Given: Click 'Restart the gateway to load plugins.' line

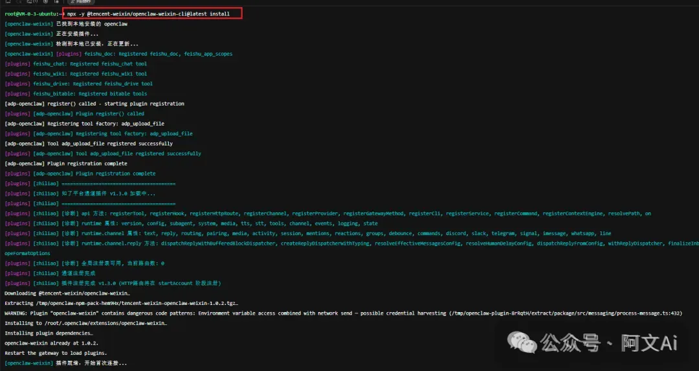Looking at the screenshot, I should pyautogui.click(x=56, y=353).
